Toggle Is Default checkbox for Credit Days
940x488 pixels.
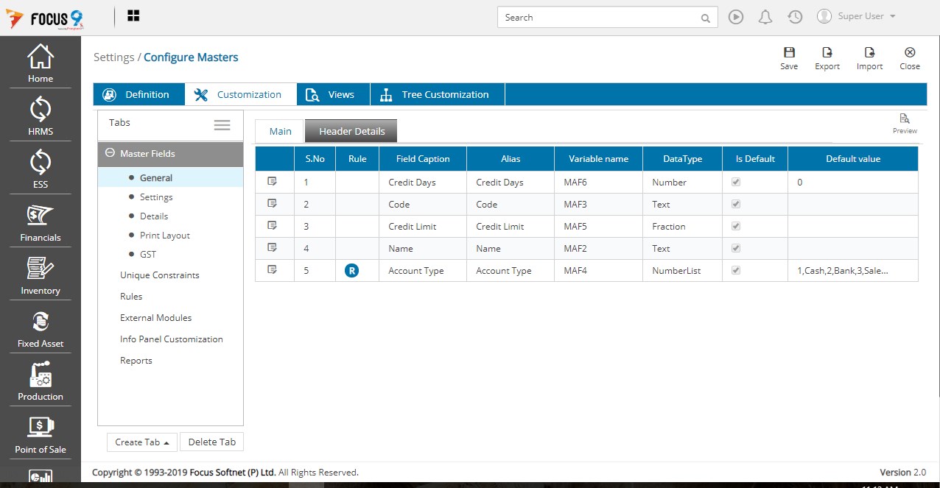(x=735, y=182)
